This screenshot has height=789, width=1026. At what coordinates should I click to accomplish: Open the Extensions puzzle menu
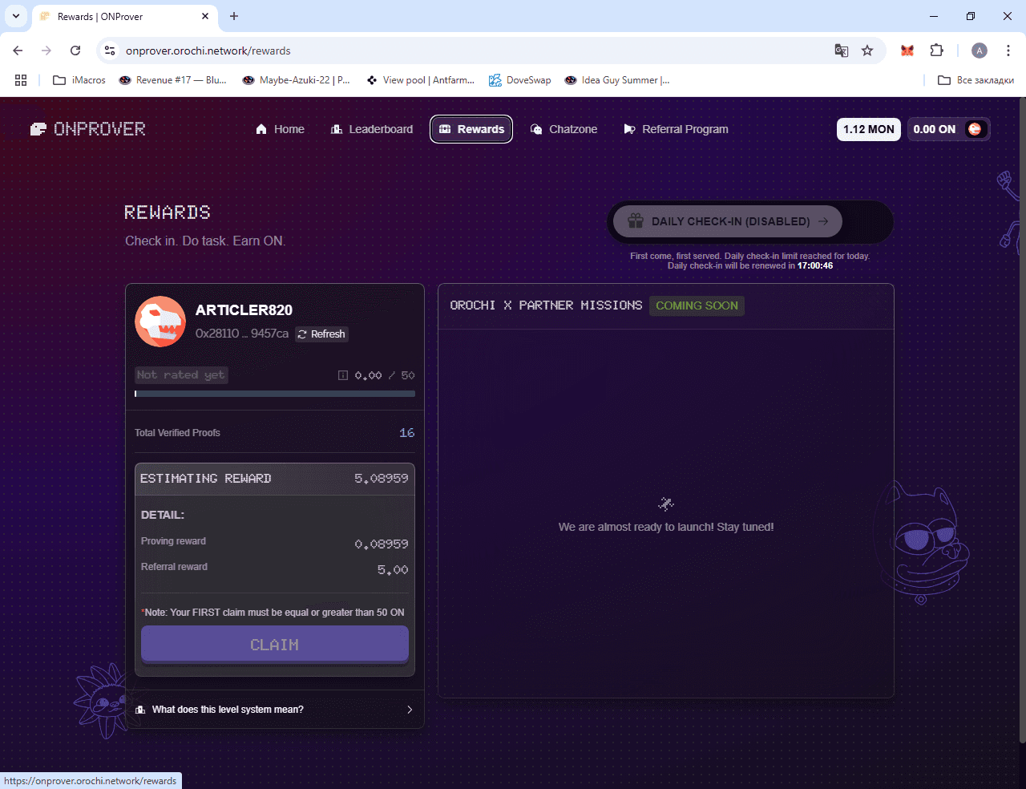936,51
